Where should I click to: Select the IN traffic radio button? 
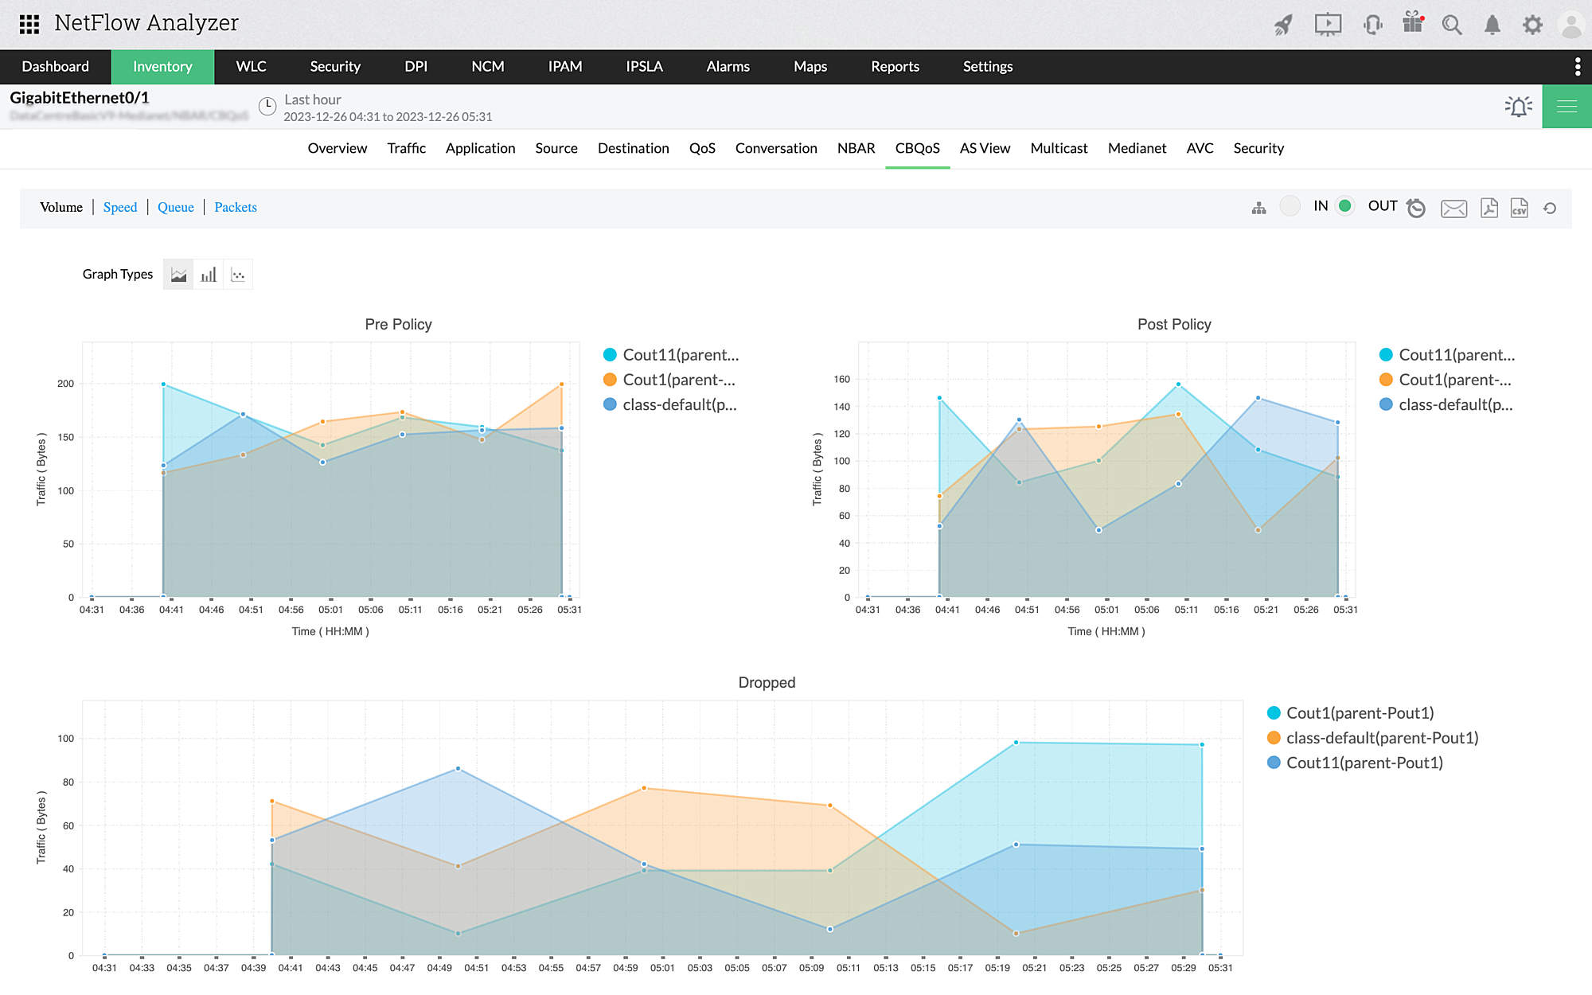1290,206
